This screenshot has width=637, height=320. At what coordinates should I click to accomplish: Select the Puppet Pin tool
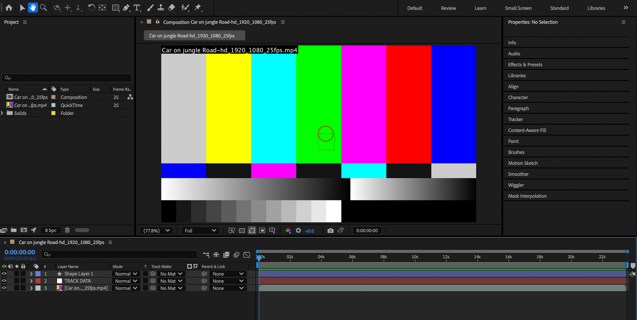[x=198, y=8]
